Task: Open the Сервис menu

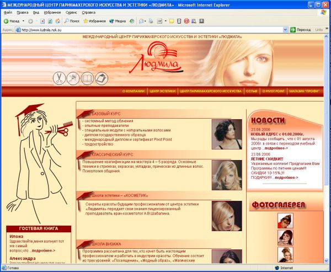Action: (71, 13)
